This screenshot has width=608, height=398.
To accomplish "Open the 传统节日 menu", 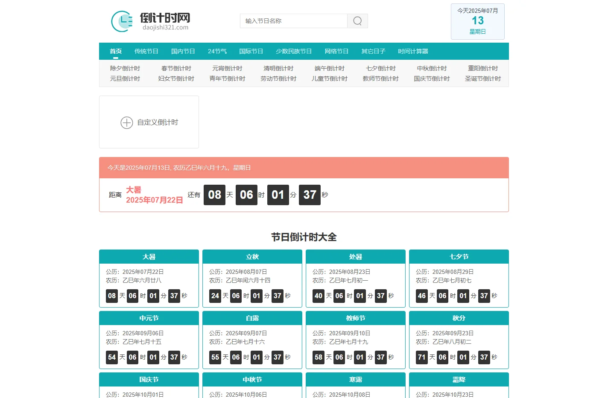I will click(x=146, y=51).
